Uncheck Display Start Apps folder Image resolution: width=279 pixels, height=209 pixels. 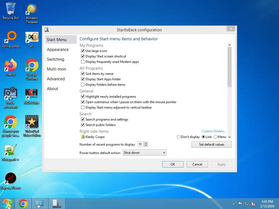[83, 79]
